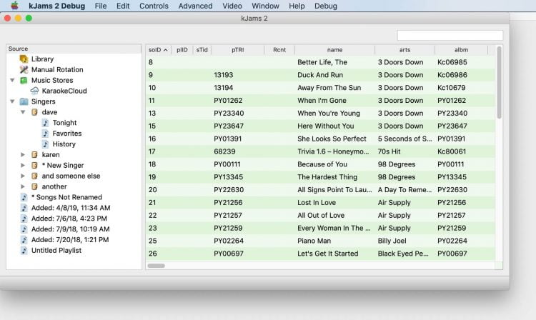Open the Edit menu
The width and height of the screenshot is (536, 320).
pyautogui.click(x=123, y=6)
